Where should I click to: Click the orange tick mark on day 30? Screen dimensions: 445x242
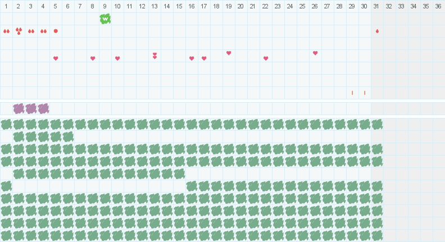[x=365, y=93]
